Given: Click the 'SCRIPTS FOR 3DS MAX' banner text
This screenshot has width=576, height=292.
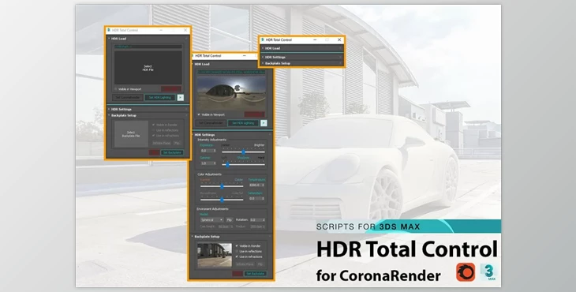Looking at the screenshot, I should tap(368, 226).
